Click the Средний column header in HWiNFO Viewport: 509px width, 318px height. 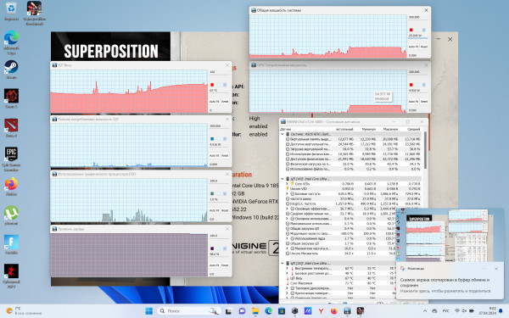[x=414, y=129]
